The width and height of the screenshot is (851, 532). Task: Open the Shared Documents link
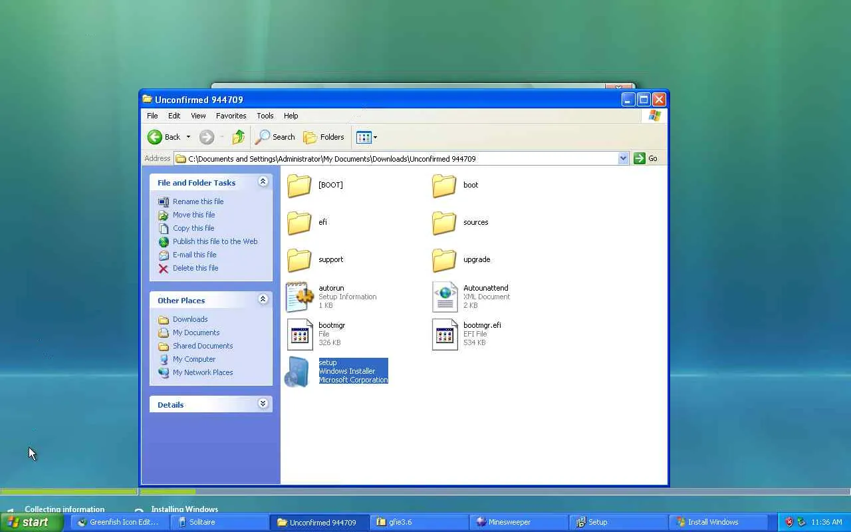(x=203, y=346)
